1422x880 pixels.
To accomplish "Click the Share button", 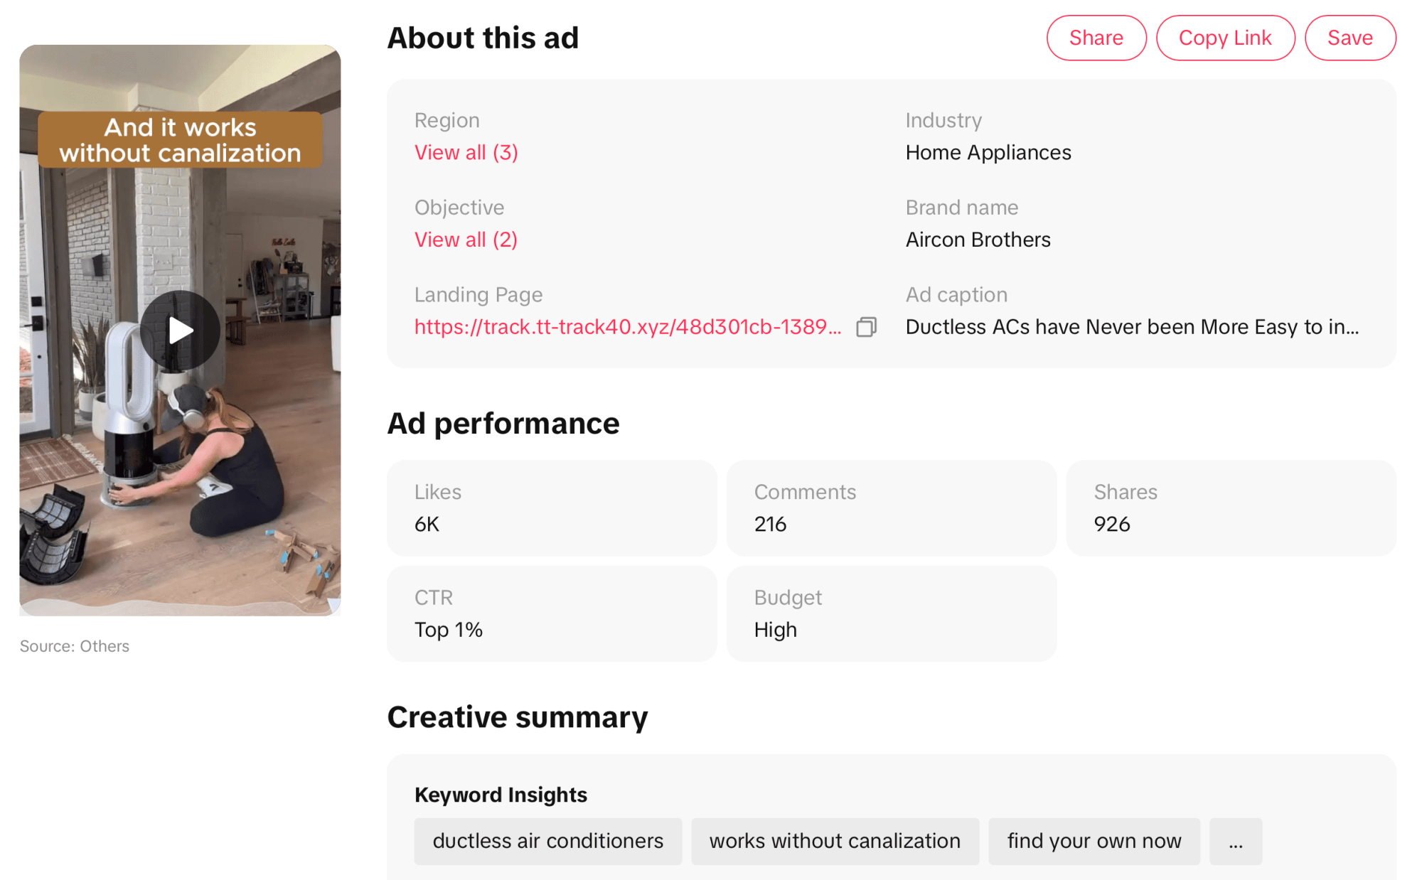I will tap(1096, 38).
